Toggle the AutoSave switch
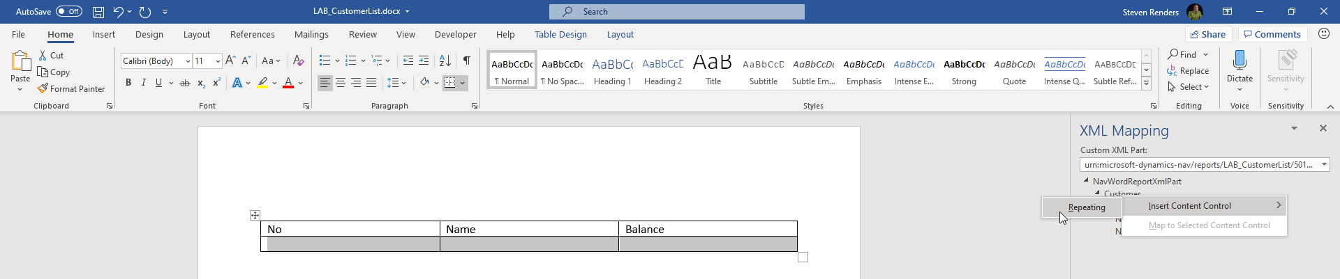The height and width of the screenshot is (279, 1340). tap(69, 12)
